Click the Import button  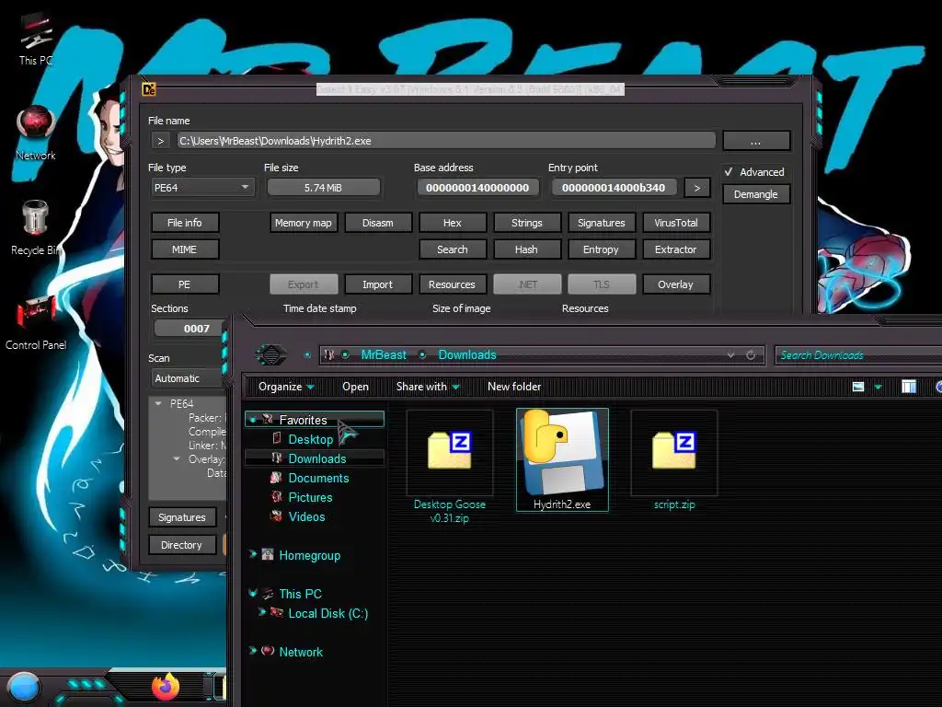[378, 284]
